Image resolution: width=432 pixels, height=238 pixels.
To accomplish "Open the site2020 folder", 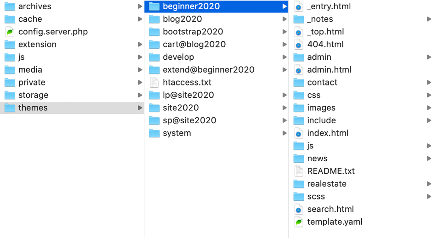I will click(x=181, y=108).
